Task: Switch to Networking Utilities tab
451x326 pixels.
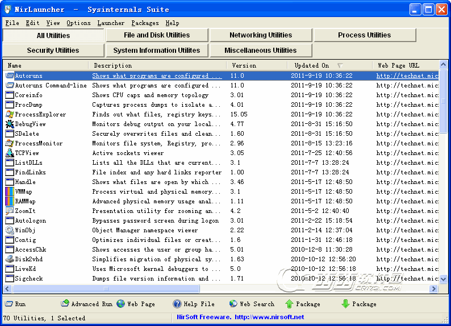Action: click(261, 35)
